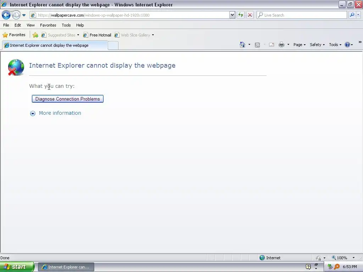Screen dimensions: 363x272
Task: Expand the Print options dropdown arrow
Action: [x=288, y=45]
